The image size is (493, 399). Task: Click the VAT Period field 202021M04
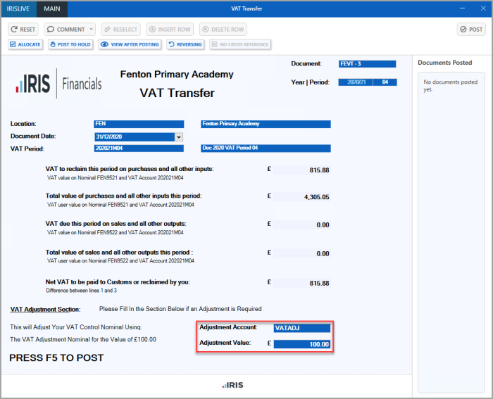pos(139,148)
